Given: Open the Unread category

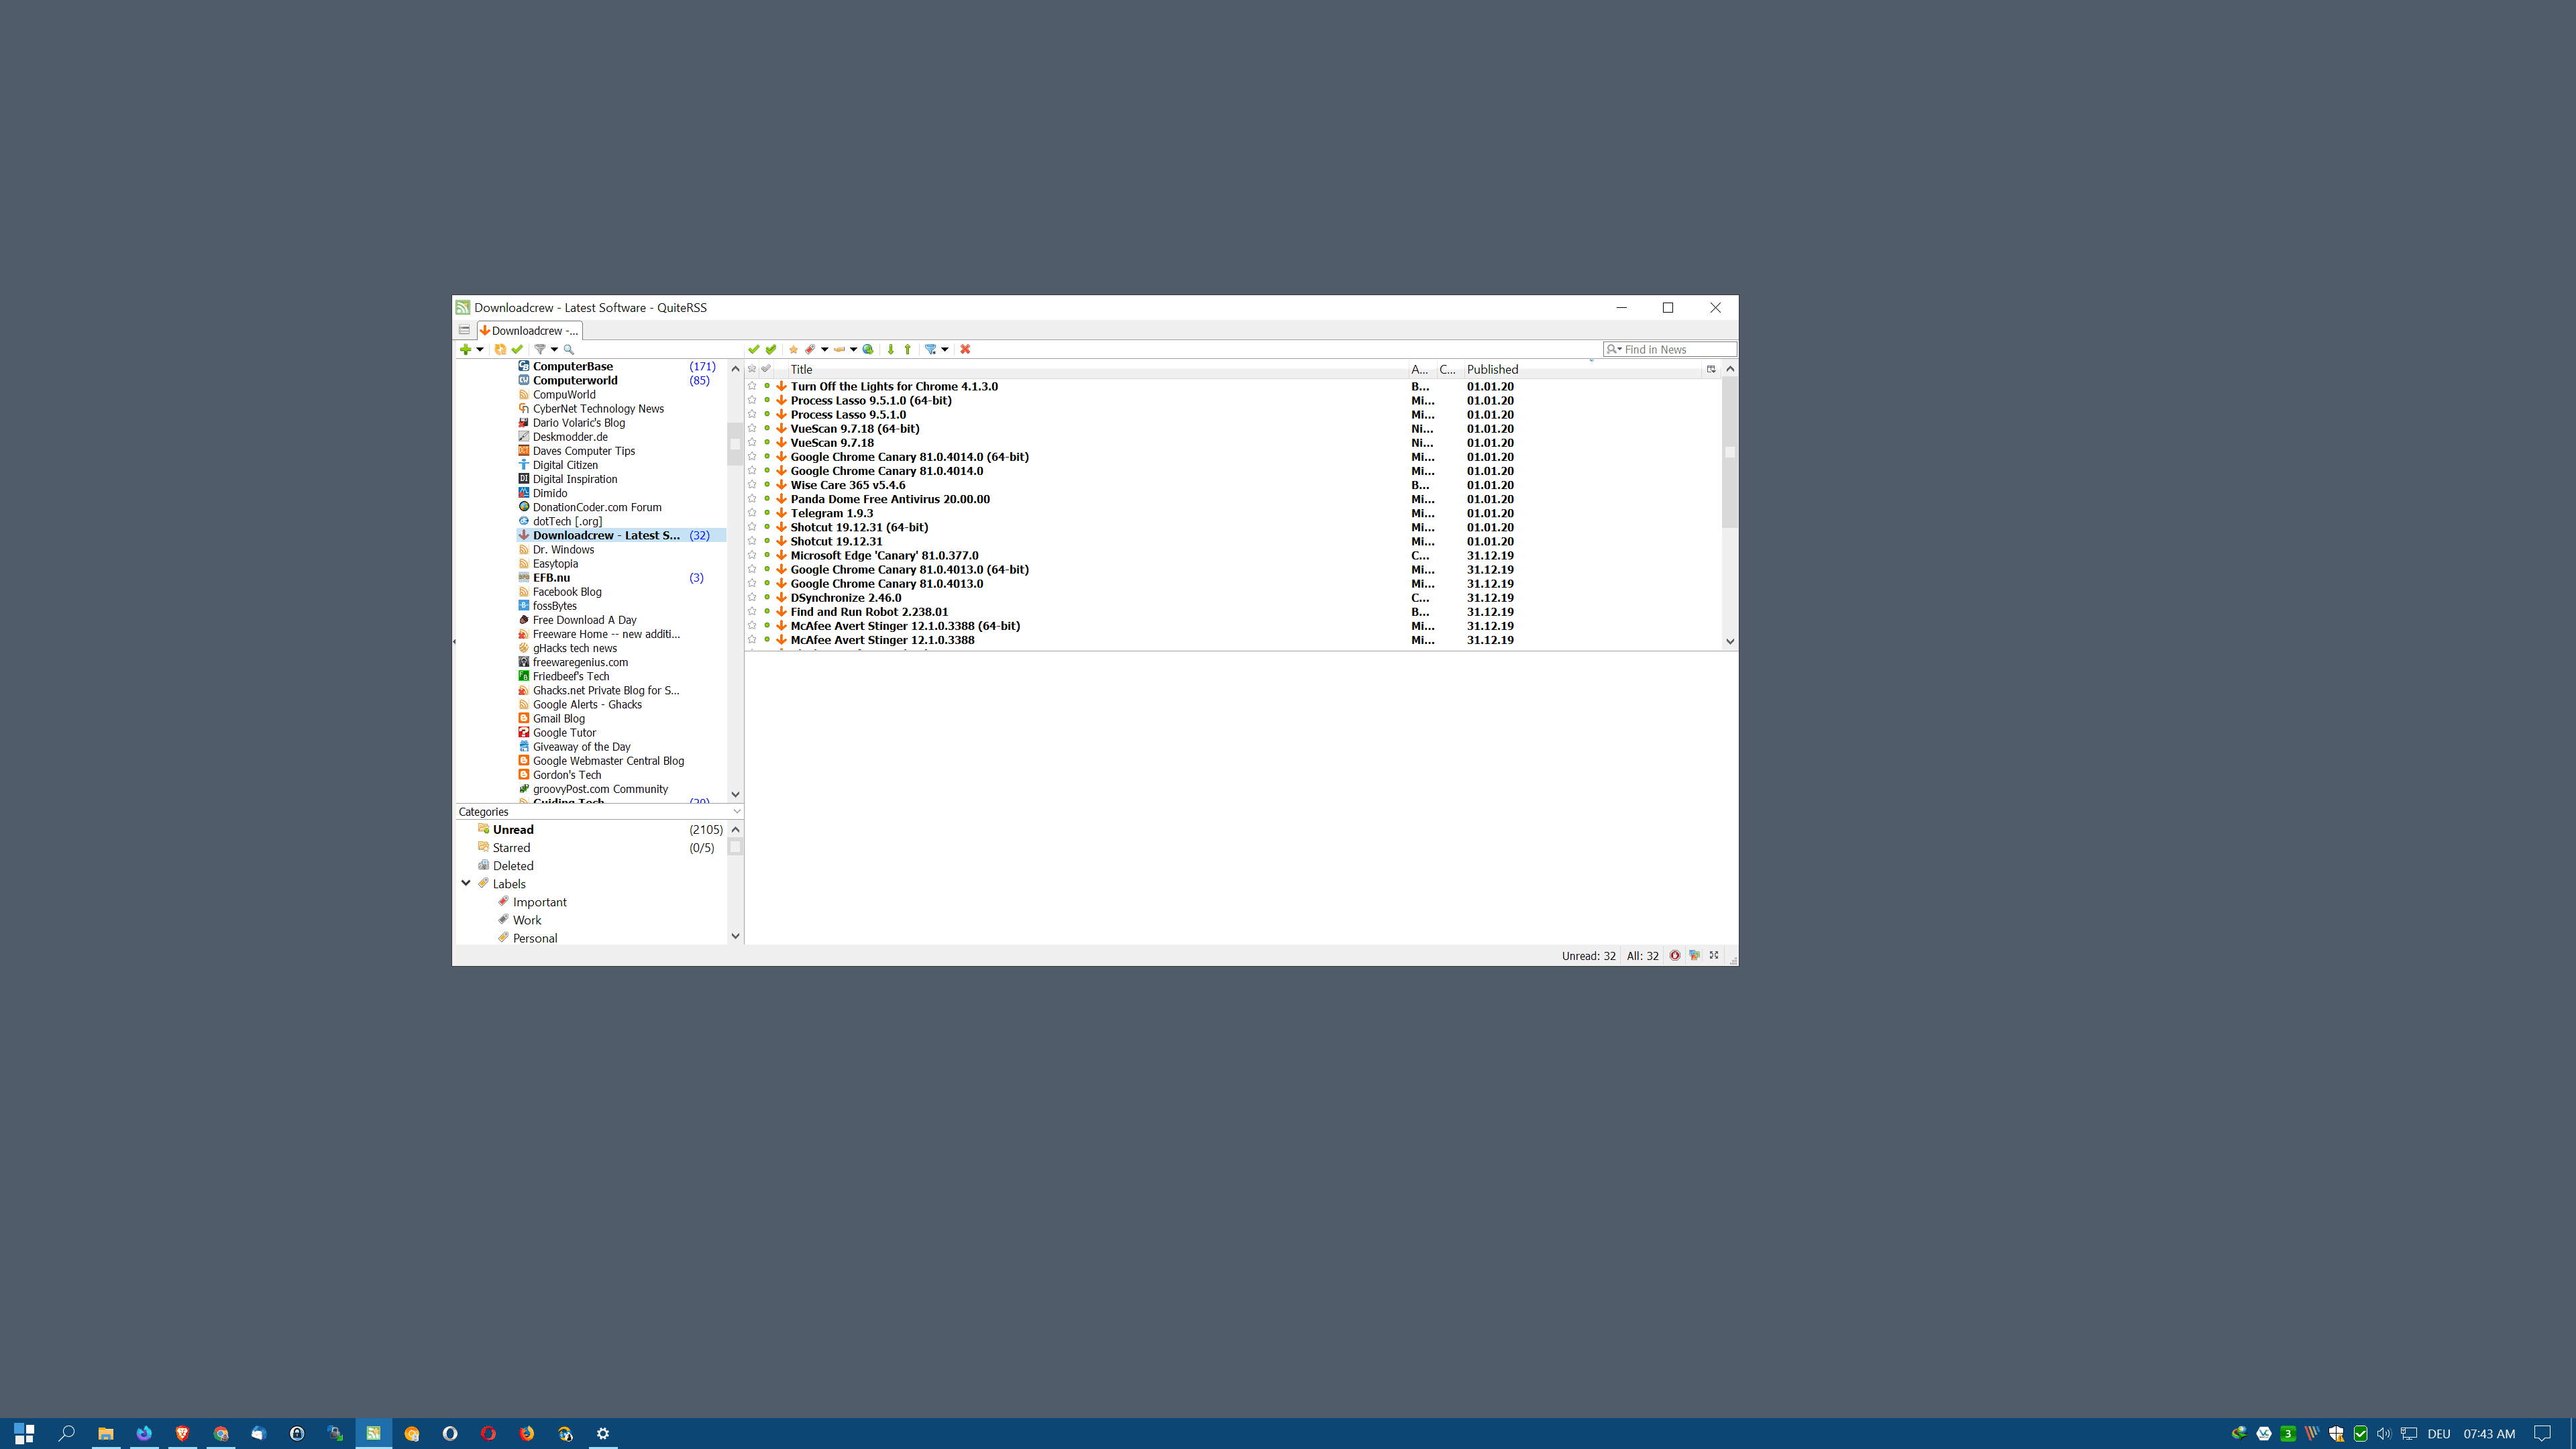Looking at the screenshot, I should [x=513, y=830].
